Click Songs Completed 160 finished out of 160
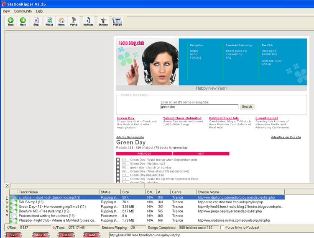 click(x=199, y=228)
